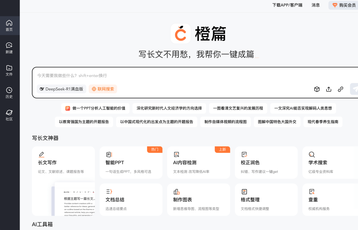Click the text 文档格式快捷调整

pos(255,209)
